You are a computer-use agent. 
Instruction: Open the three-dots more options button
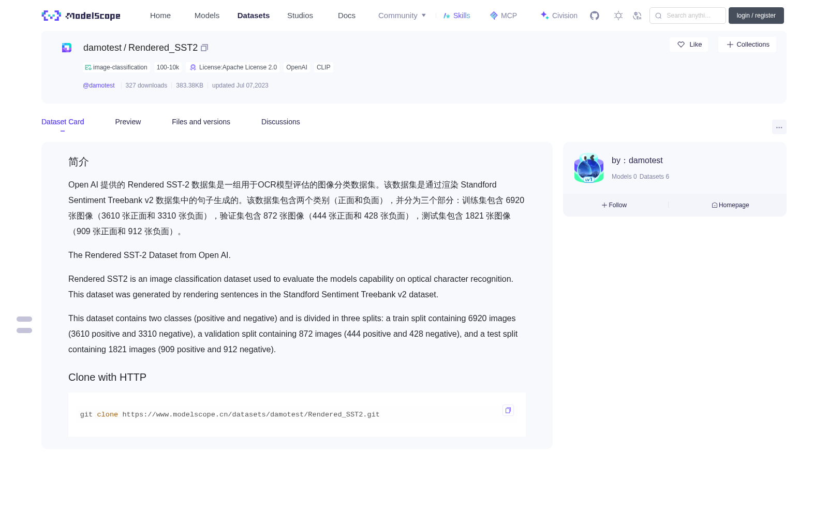tap(779, 127)
